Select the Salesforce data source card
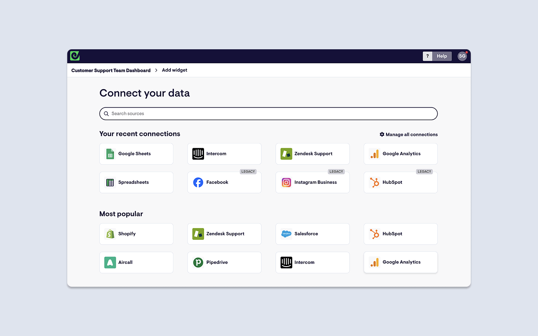The height and width of the screenshot is (336, 538). click(x=312, y=234)
